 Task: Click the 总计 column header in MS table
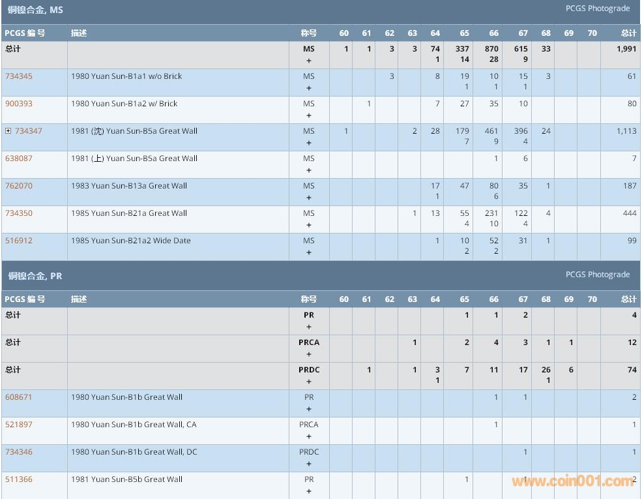click(x=628, y=33)
